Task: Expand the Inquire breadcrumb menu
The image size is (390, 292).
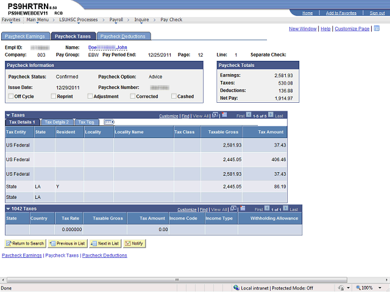Action: click(141, 20)
